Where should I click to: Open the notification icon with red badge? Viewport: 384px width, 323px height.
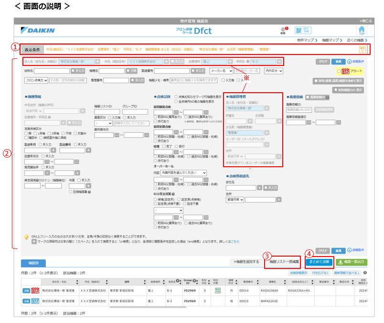(283, 31)
